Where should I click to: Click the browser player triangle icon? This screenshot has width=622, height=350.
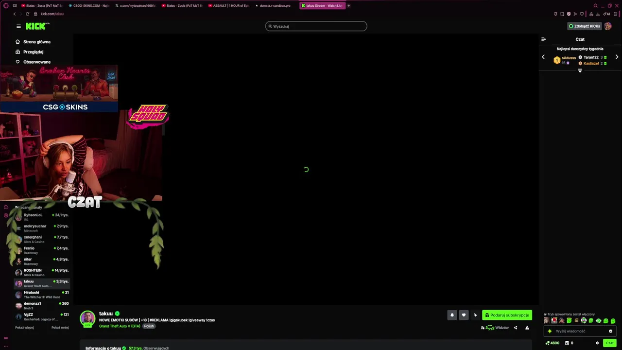(575, 14)
